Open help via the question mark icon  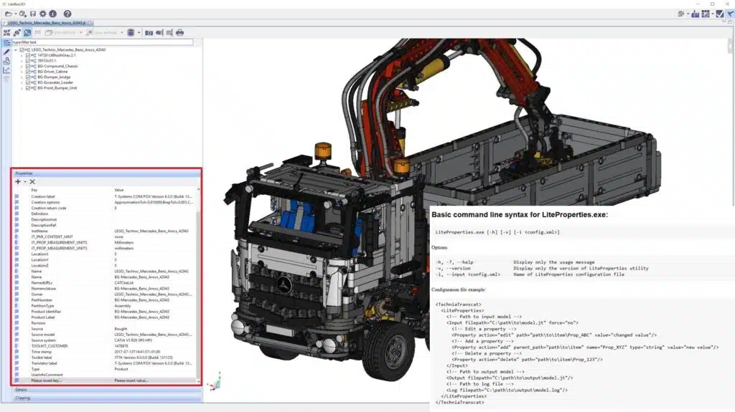coord(67,14)
